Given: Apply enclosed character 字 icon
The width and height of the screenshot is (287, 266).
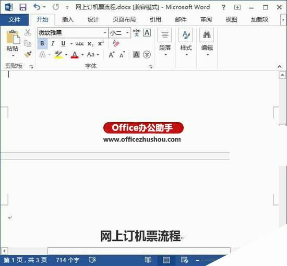Looking at the screenshot, I should click(x=147, y=55).
